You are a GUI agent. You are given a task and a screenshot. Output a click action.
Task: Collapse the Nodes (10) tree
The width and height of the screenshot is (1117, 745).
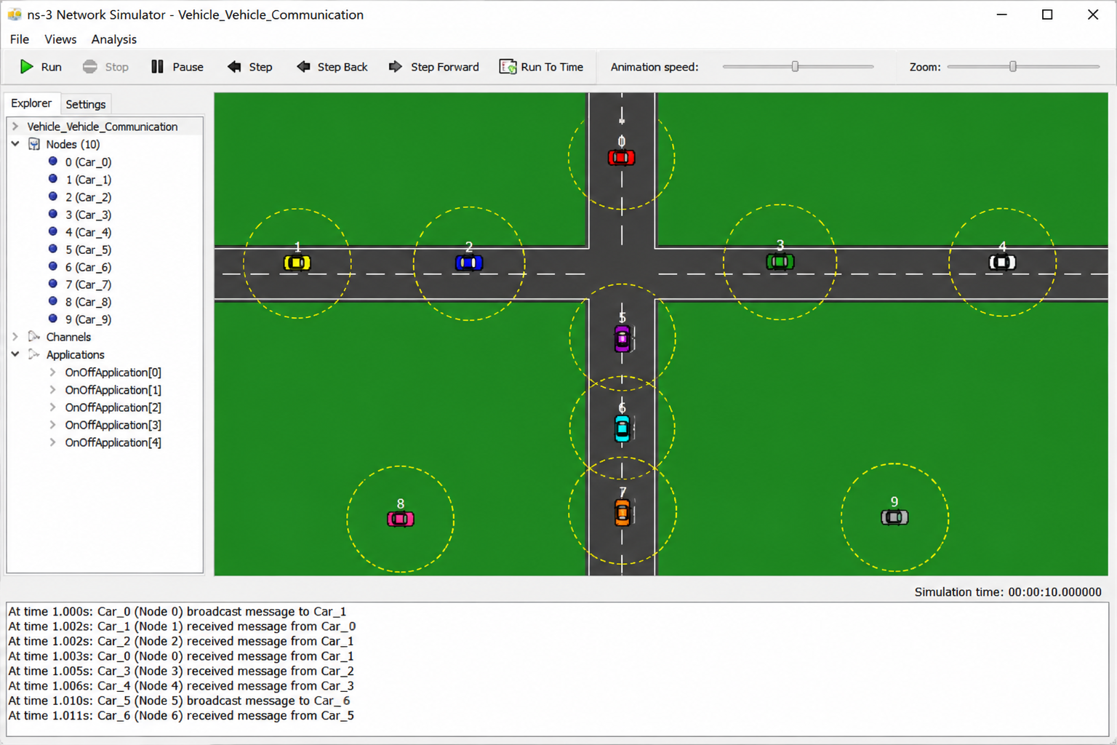(x=15, y=144)
